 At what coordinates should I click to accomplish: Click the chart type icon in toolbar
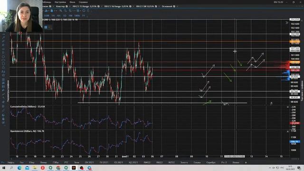coord(46,11)
